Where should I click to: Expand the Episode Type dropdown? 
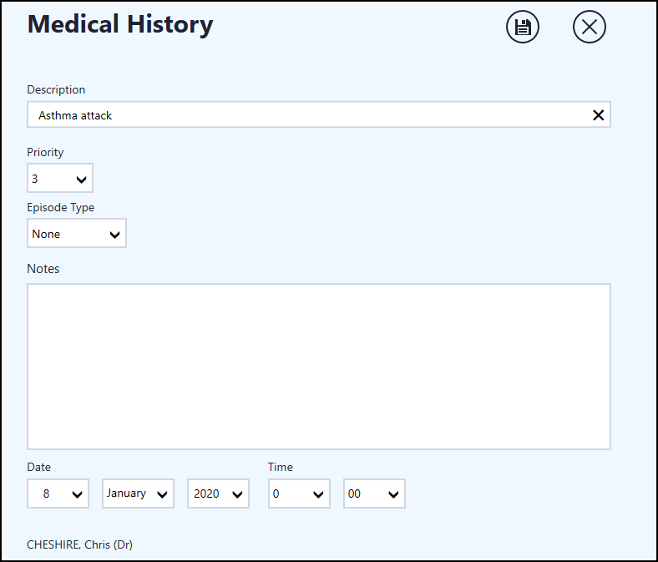pyautogui.click(x=77, y=234)
